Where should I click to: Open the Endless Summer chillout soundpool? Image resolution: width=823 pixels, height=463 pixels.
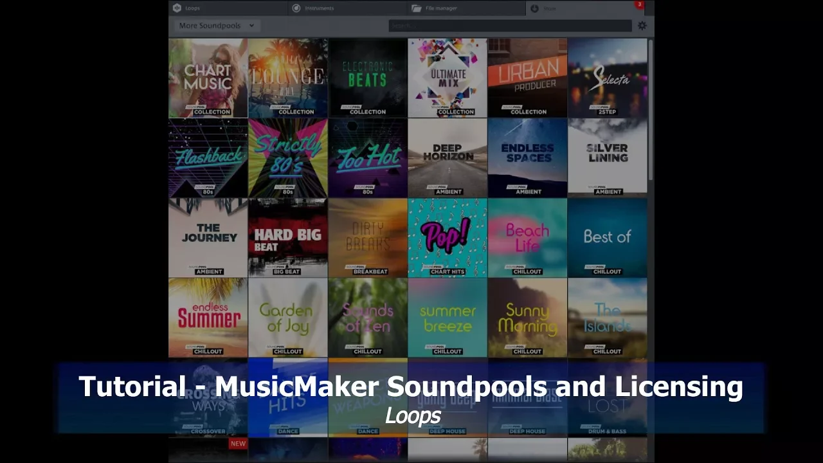point(208,317)
